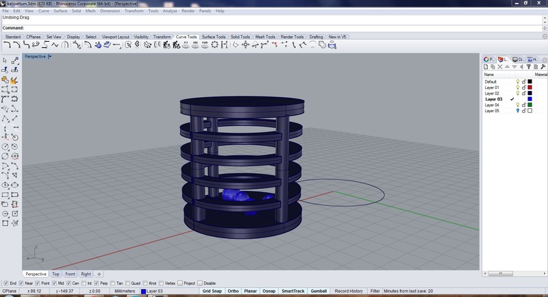Click the Arc tool icon in left toolbar

[5, 166]
